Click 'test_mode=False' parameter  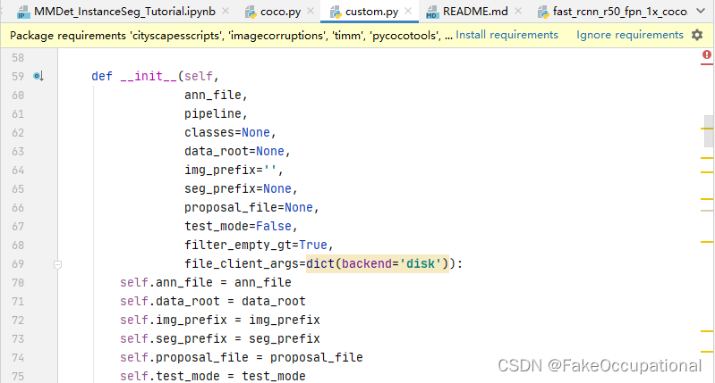click(x=237, y=226)
